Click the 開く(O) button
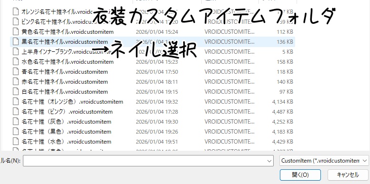Screen dimensions: 370x184 click(x=300, y=175)
